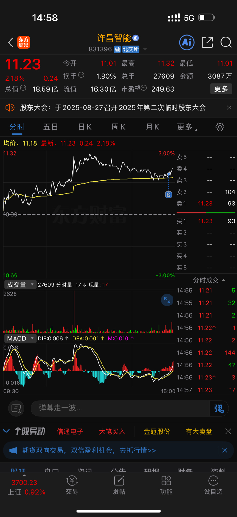The width and height of the screenshot is (237, 517).
Task: Tap the 北交所 exchange badge
Action: point(131,49)
